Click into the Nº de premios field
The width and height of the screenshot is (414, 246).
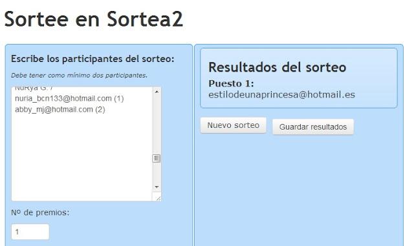click(30, 232)
